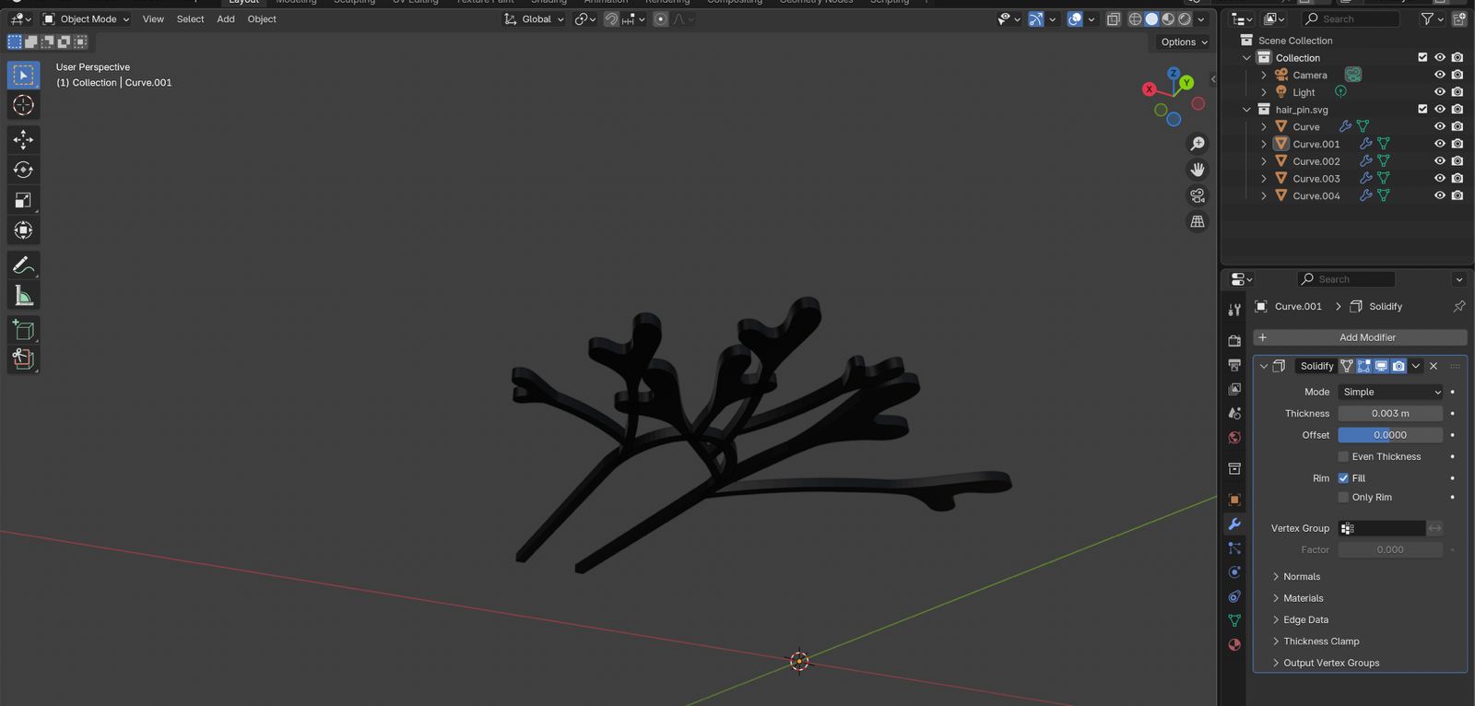Toggle camera view in viewport

1198,195
